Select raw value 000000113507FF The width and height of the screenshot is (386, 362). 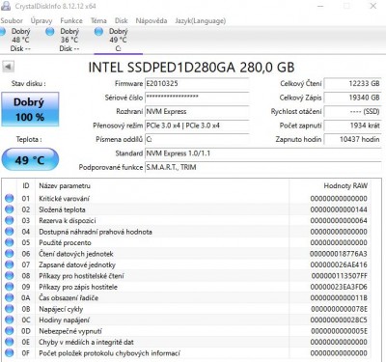(x=340, y=276)
